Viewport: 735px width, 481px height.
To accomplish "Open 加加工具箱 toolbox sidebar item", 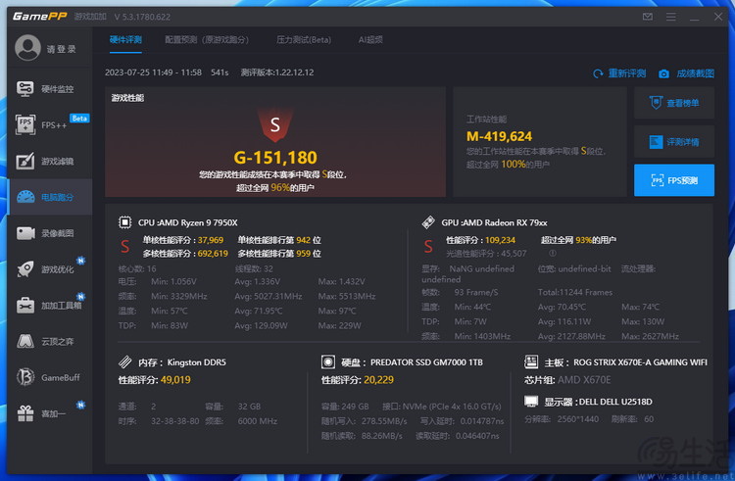I will pyautogui.click(x=49, y=306).
